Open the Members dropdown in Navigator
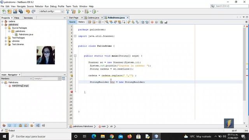249x140 pixels. pos(16,79)
